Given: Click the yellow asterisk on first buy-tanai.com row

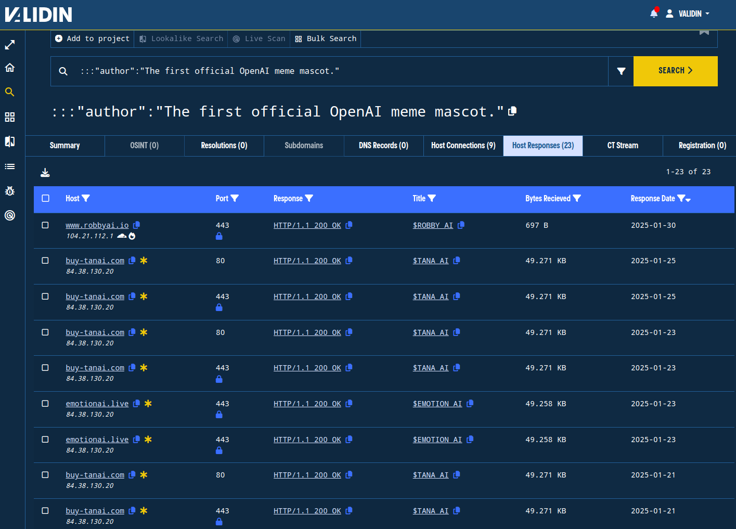Looking at the screenshot, I should click(144, 261).
